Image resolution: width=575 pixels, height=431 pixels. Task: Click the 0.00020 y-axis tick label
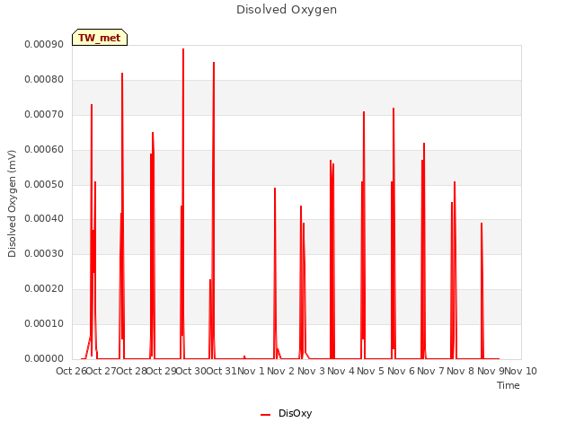point(44,289)
